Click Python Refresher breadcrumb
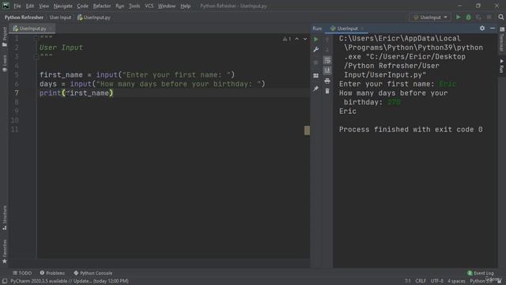The width and height of the screenshot is (506, 285). (24, 17)
